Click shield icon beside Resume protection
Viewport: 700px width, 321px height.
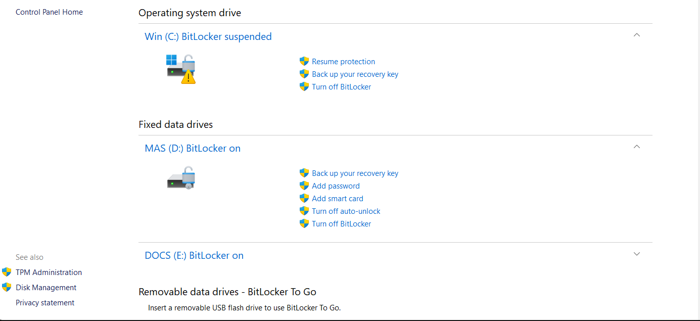304,61
